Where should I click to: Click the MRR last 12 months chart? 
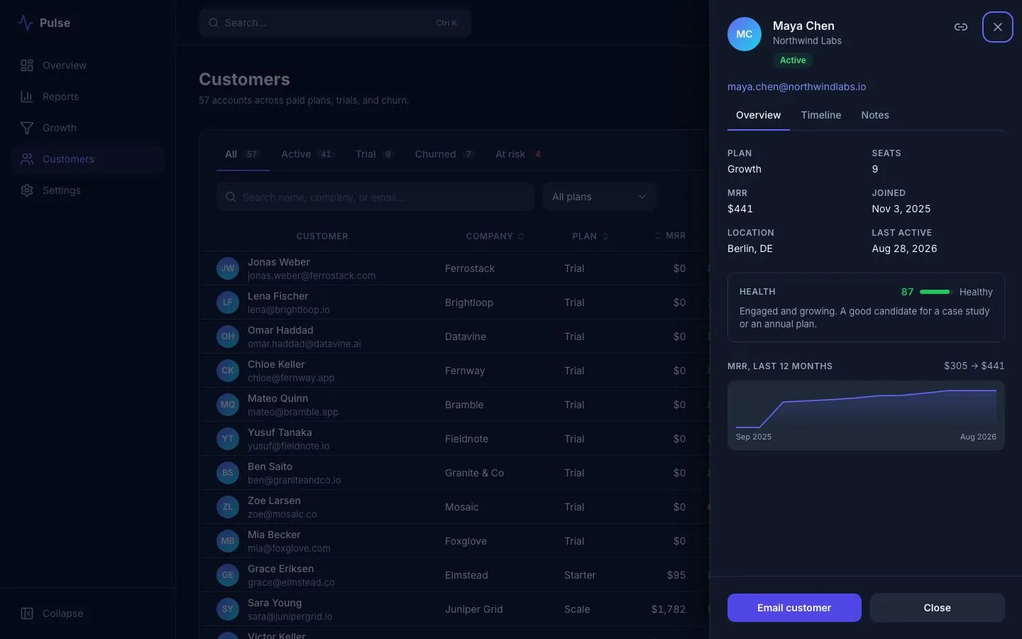point(866,415)
